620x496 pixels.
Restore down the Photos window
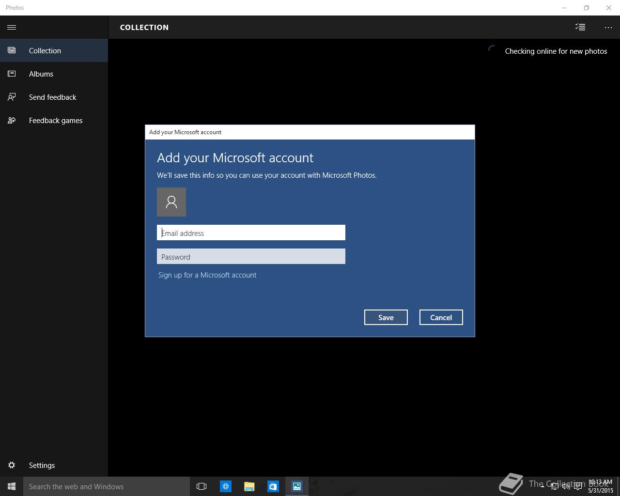pos(587,8)
